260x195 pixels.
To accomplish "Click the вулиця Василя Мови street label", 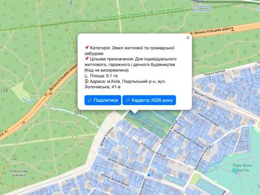I will point(115,180).
